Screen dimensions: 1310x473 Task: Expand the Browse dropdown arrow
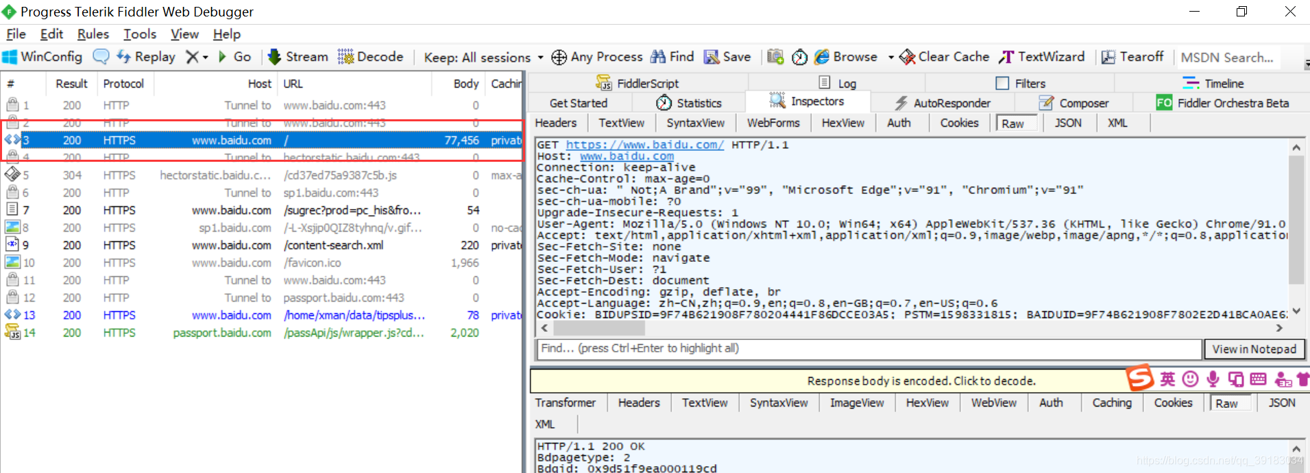pyautogui.click(x=890, y=58)
